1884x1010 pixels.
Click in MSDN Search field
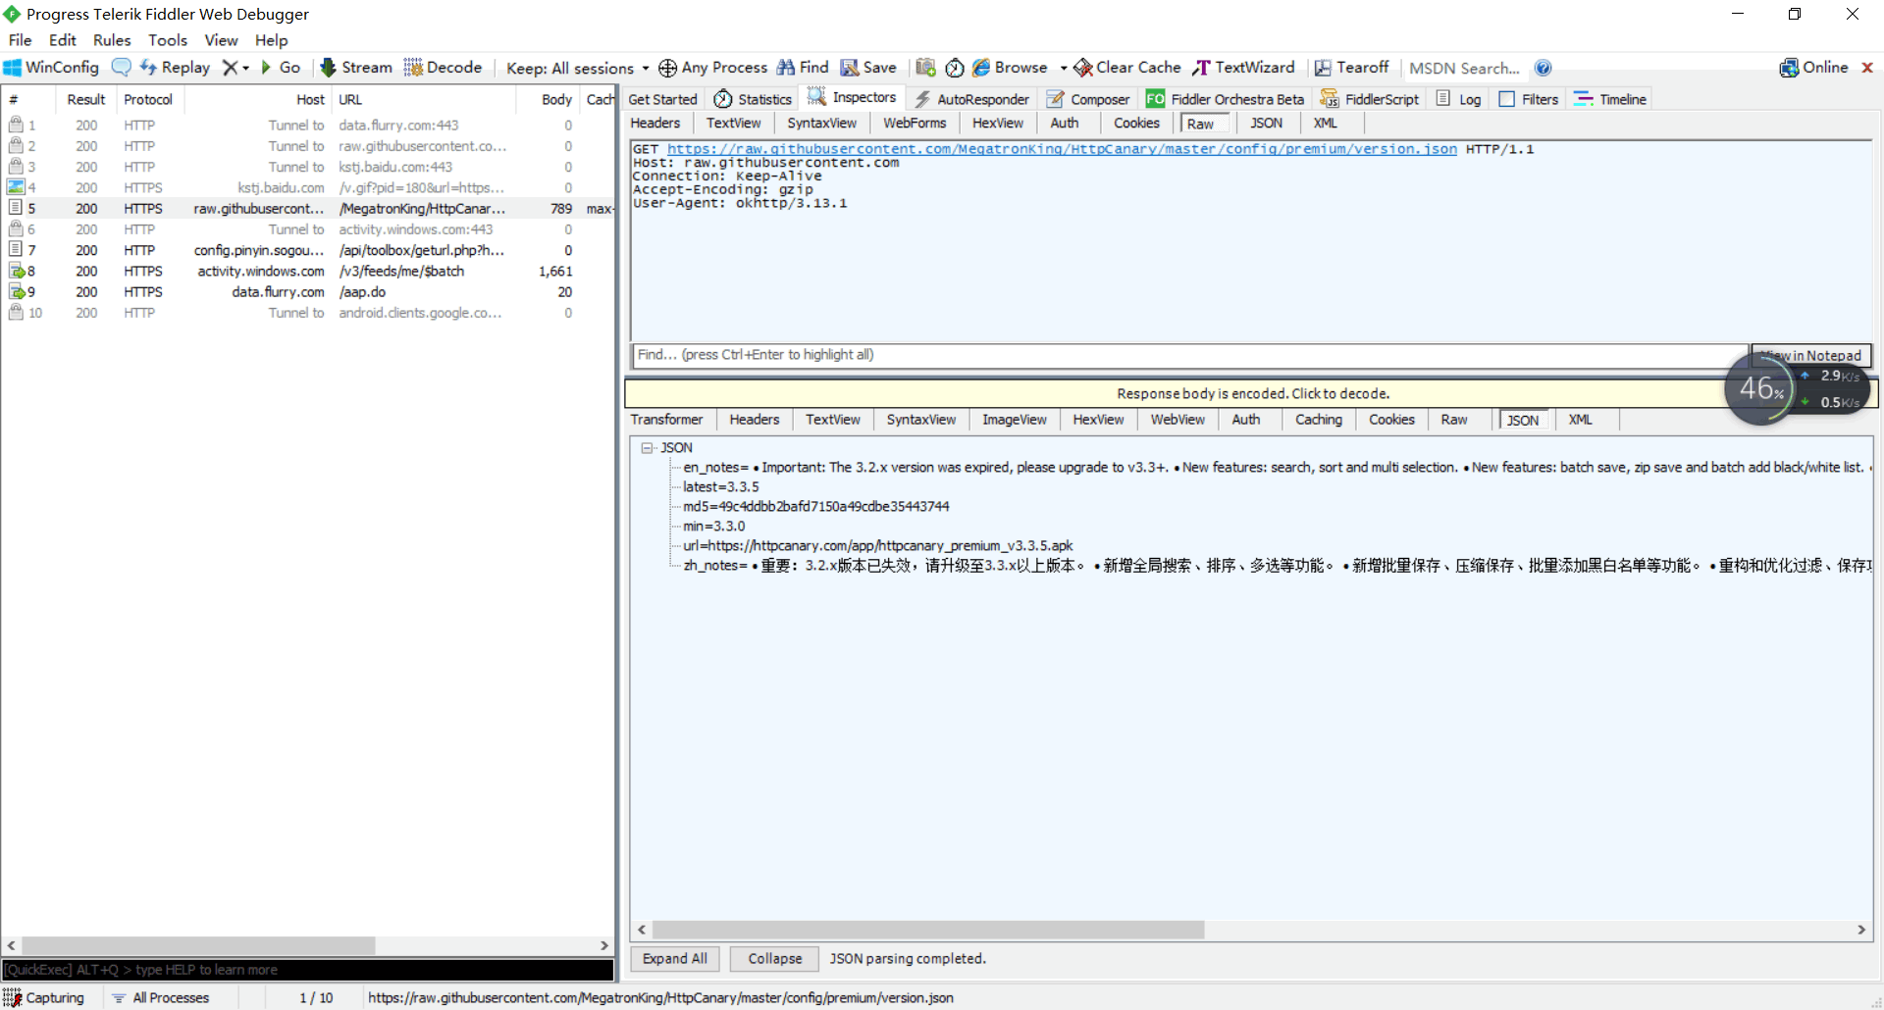[1464, 68]
